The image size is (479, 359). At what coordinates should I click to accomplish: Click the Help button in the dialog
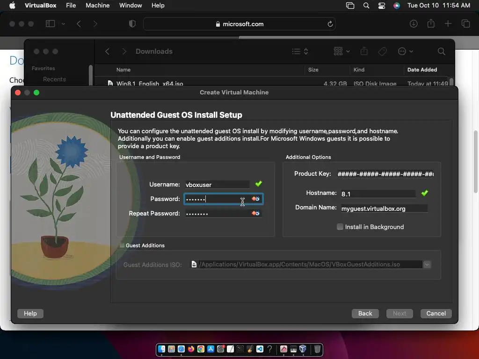pos(30,313)
